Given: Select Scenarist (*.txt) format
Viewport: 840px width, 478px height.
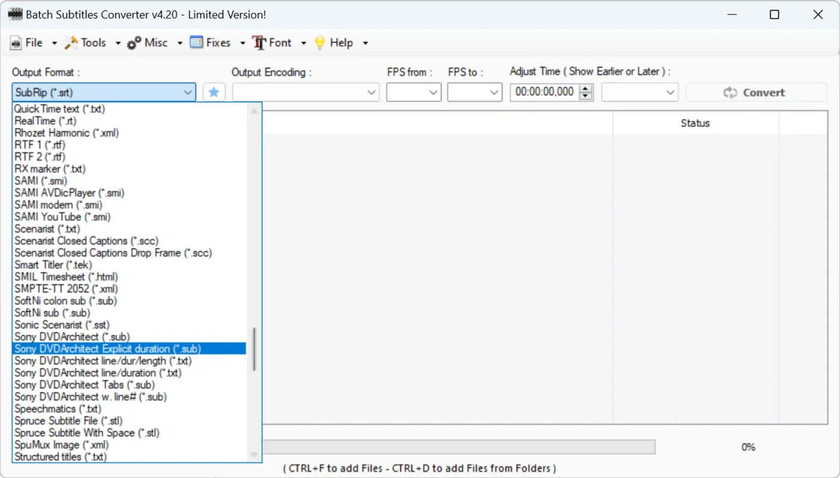Looking at the screenshot, I should coord(129,229).
